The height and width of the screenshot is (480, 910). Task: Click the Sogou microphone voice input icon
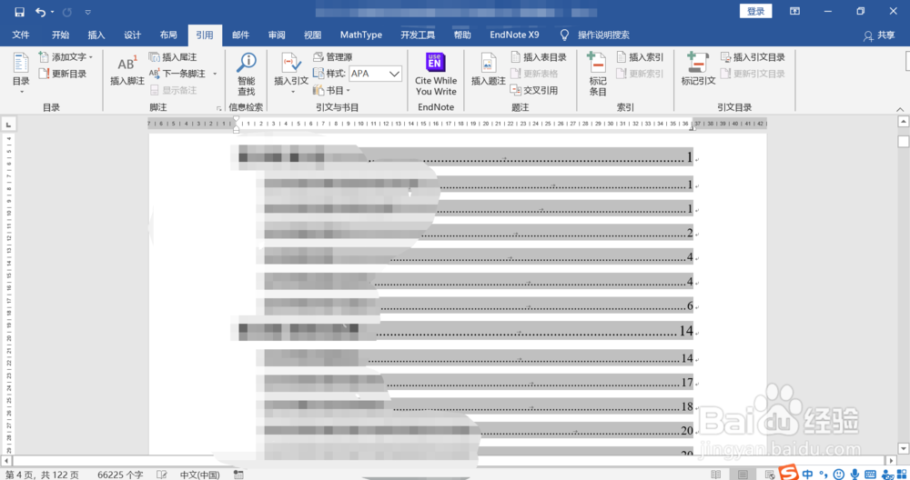tap(854, 475)
